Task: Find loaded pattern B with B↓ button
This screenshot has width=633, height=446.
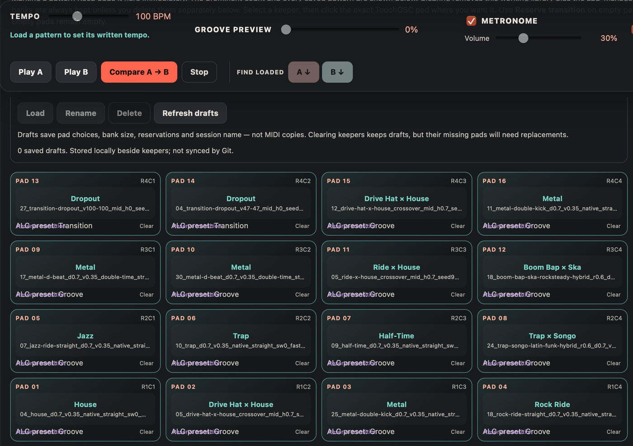Action: (x=337, y=72)
